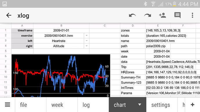200x112 pixels.
Task: Open the all sheets list icon
Action: 8,105
